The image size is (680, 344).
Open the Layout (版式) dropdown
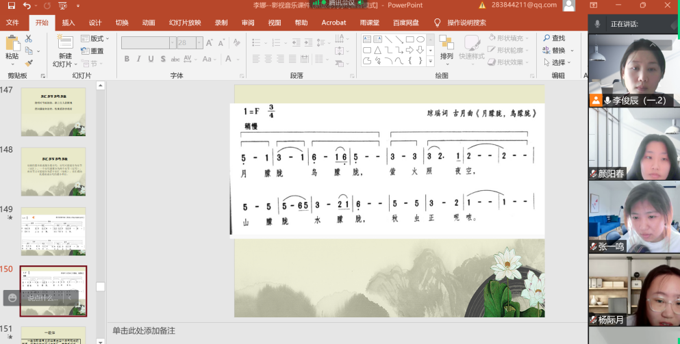point(95,39)
